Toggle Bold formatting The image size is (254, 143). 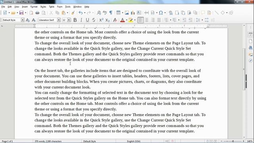[x=75, y=20]
